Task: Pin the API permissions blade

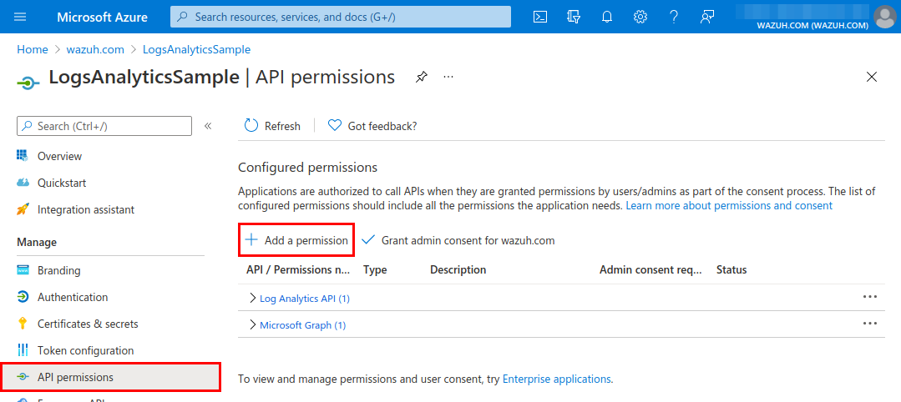Action: tap(421, 77)
